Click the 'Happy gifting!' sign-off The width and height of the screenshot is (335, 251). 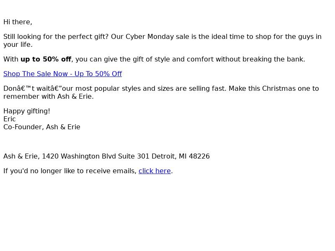pyautogui.click(x=27, y=111)
